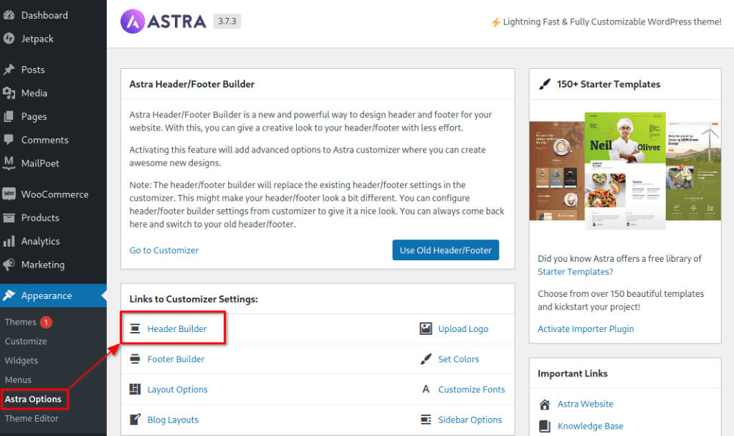Open Menus in the Appearance submenu
734x436 pixels.
pos(18,379)
